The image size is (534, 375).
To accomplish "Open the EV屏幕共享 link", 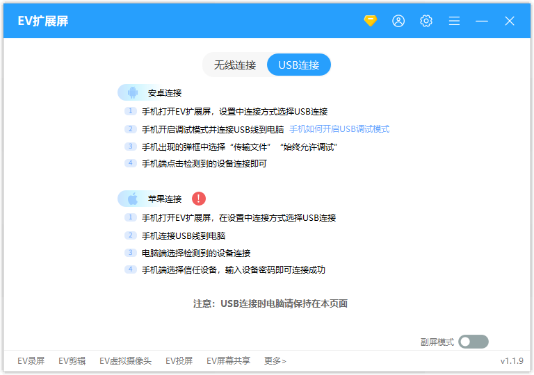I will (x=228, y=360).
